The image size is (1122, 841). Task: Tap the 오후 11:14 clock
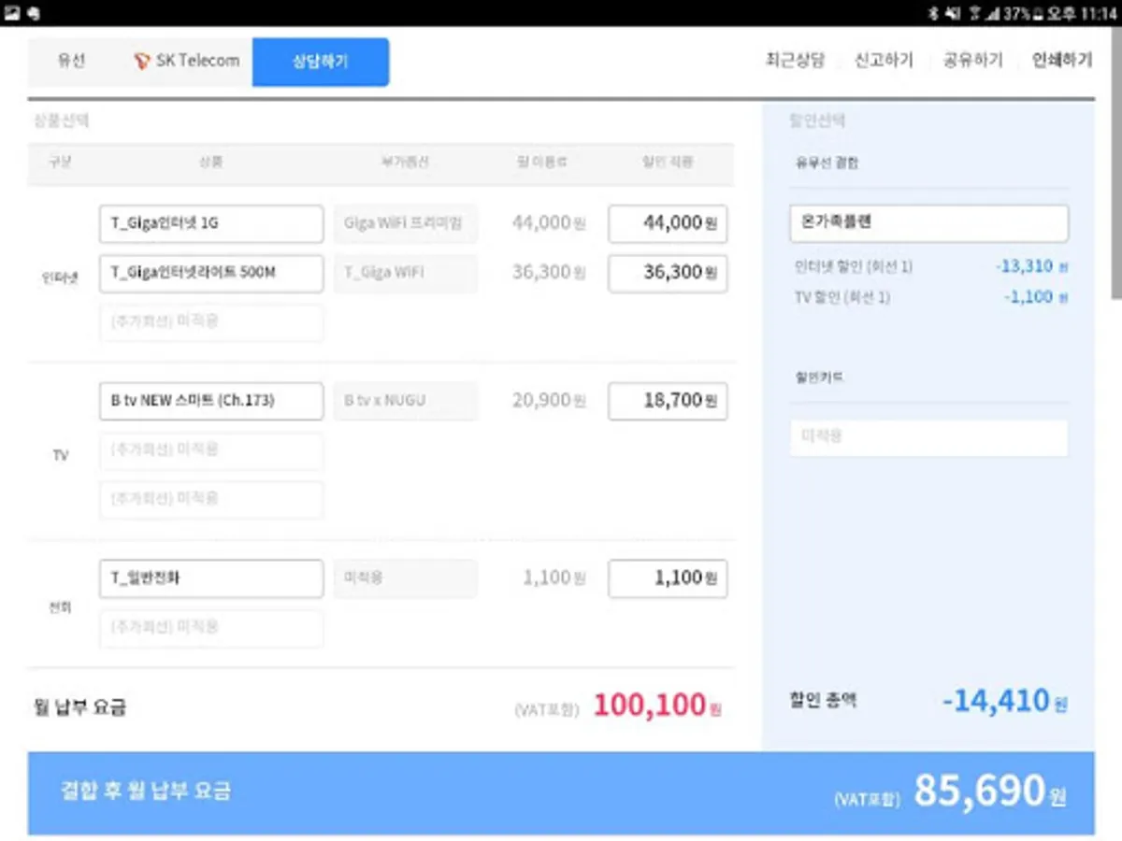[1081, 13]
